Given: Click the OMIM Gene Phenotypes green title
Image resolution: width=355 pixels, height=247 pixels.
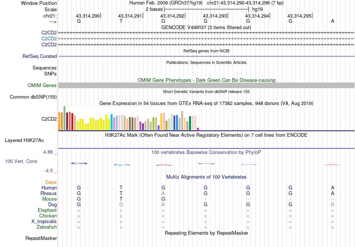Looking at the screenshot, I should [206, 80].
